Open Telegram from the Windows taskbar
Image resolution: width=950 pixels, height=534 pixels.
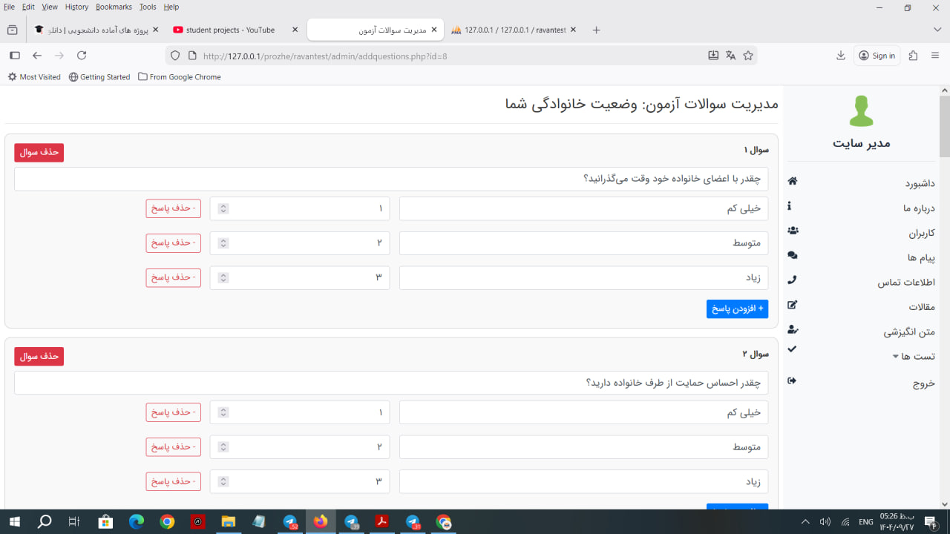(x=290, y=522)
